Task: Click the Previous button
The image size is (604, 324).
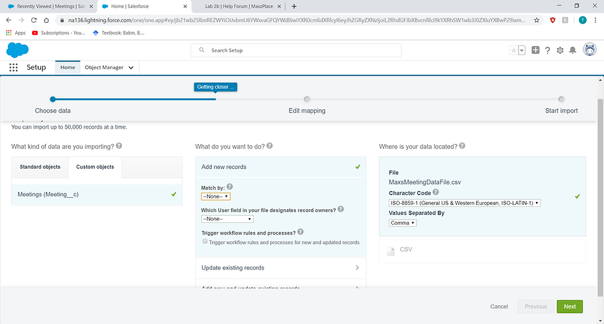Action: 536,306
